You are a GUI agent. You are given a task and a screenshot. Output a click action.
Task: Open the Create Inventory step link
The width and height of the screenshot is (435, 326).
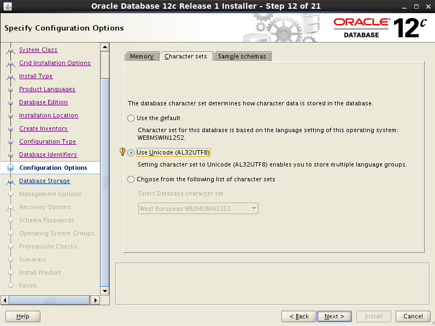point(44,128)
